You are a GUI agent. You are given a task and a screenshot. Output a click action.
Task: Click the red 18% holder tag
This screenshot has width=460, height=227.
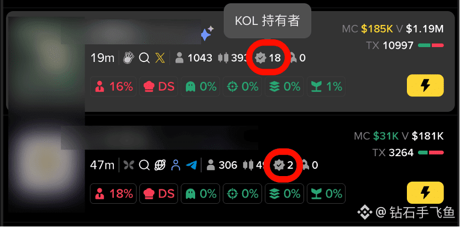(113, 194)
